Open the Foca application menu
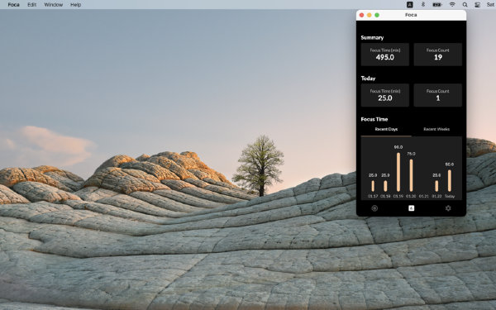Viewport: 496px width, 310px height. tap(13, 4)
